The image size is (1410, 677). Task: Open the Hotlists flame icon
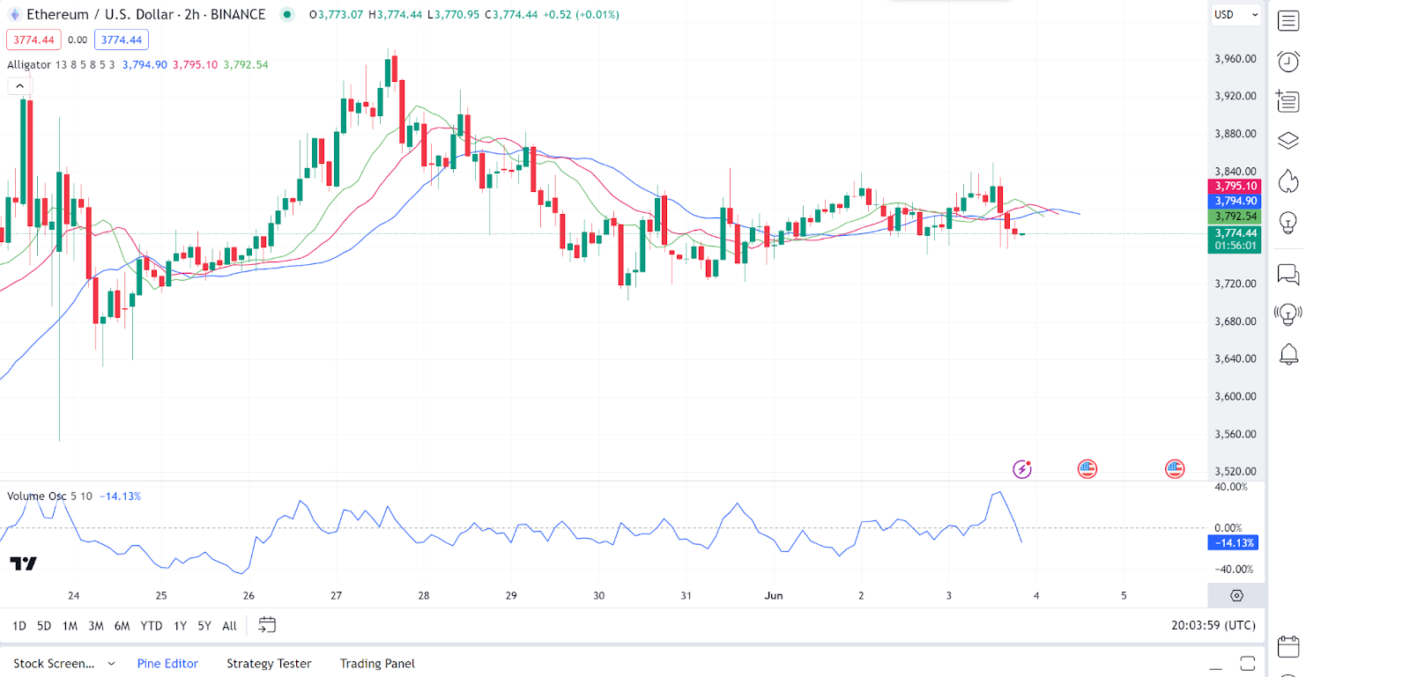pyautogui.click(x=1288, y=181)
